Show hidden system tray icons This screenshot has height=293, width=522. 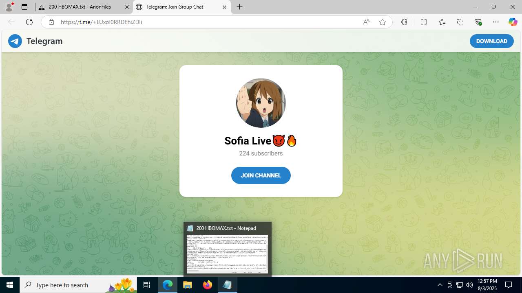pyautogui.click(x=440, y=285)
